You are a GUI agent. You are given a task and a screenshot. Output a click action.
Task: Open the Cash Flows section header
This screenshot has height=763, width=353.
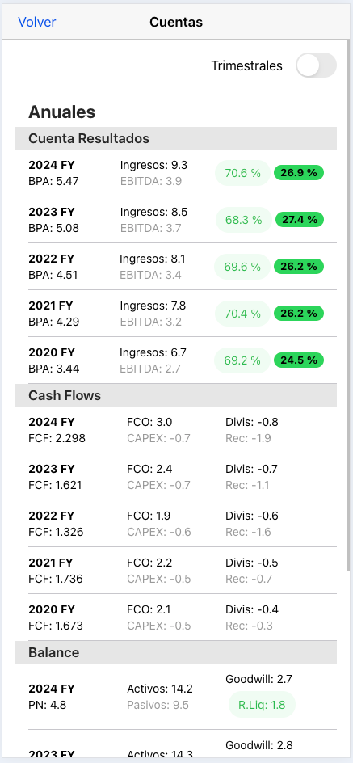(x=176, y=395)
